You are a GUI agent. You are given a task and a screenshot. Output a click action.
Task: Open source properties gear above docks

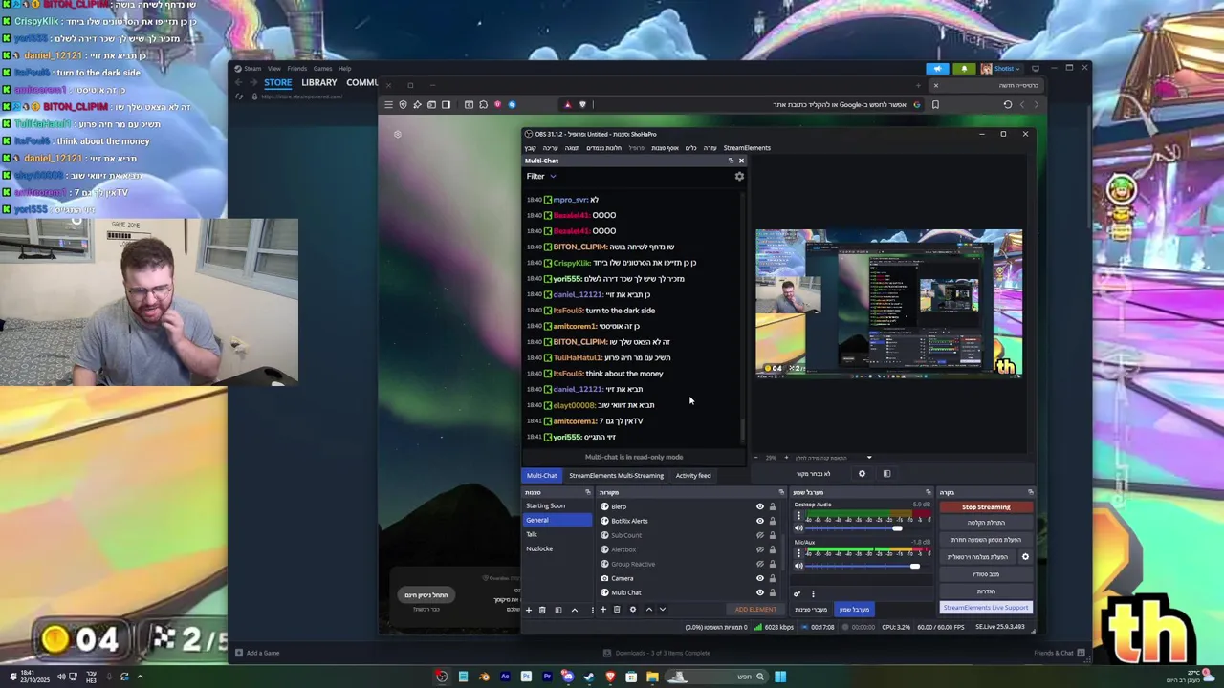click(x=862, y=474)
